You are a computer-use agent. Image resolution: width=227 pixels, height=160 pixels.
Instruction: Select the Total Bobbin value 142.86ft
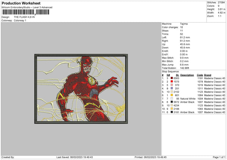(185, 68)
